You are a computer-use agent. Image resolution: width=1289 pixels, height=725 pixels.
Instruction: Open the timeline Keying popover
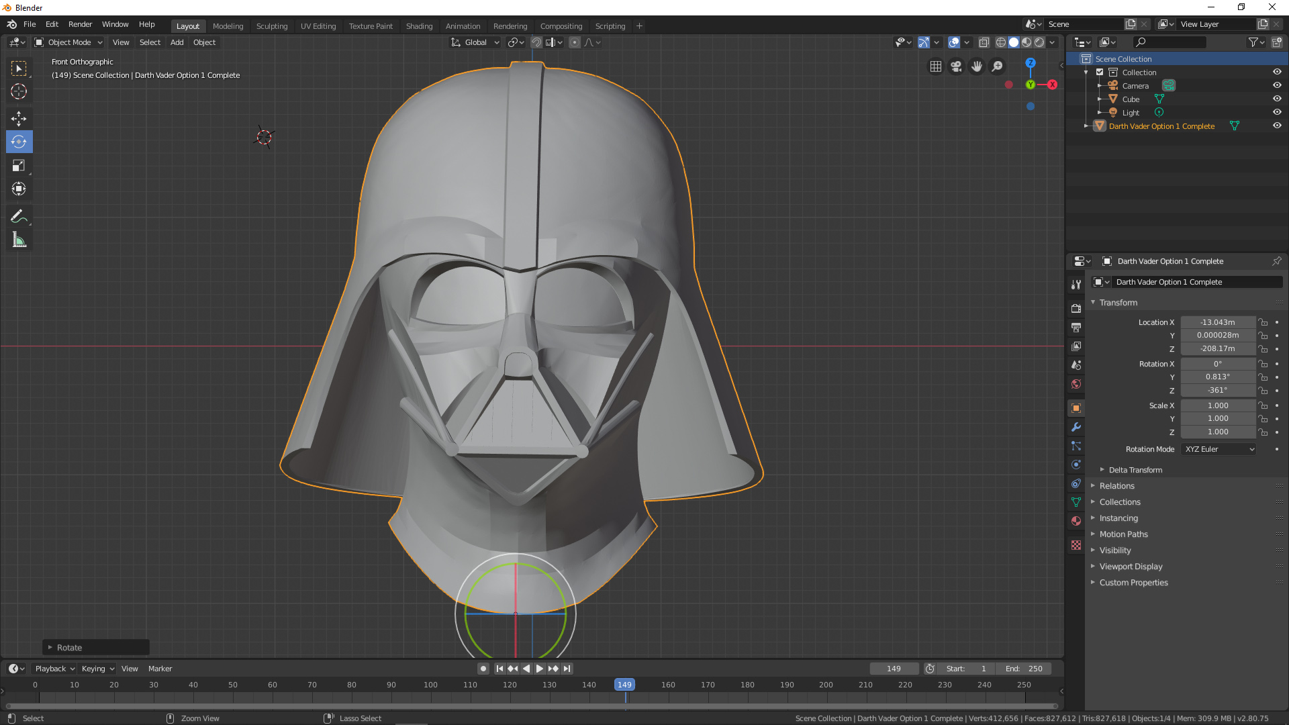point(98,669)
